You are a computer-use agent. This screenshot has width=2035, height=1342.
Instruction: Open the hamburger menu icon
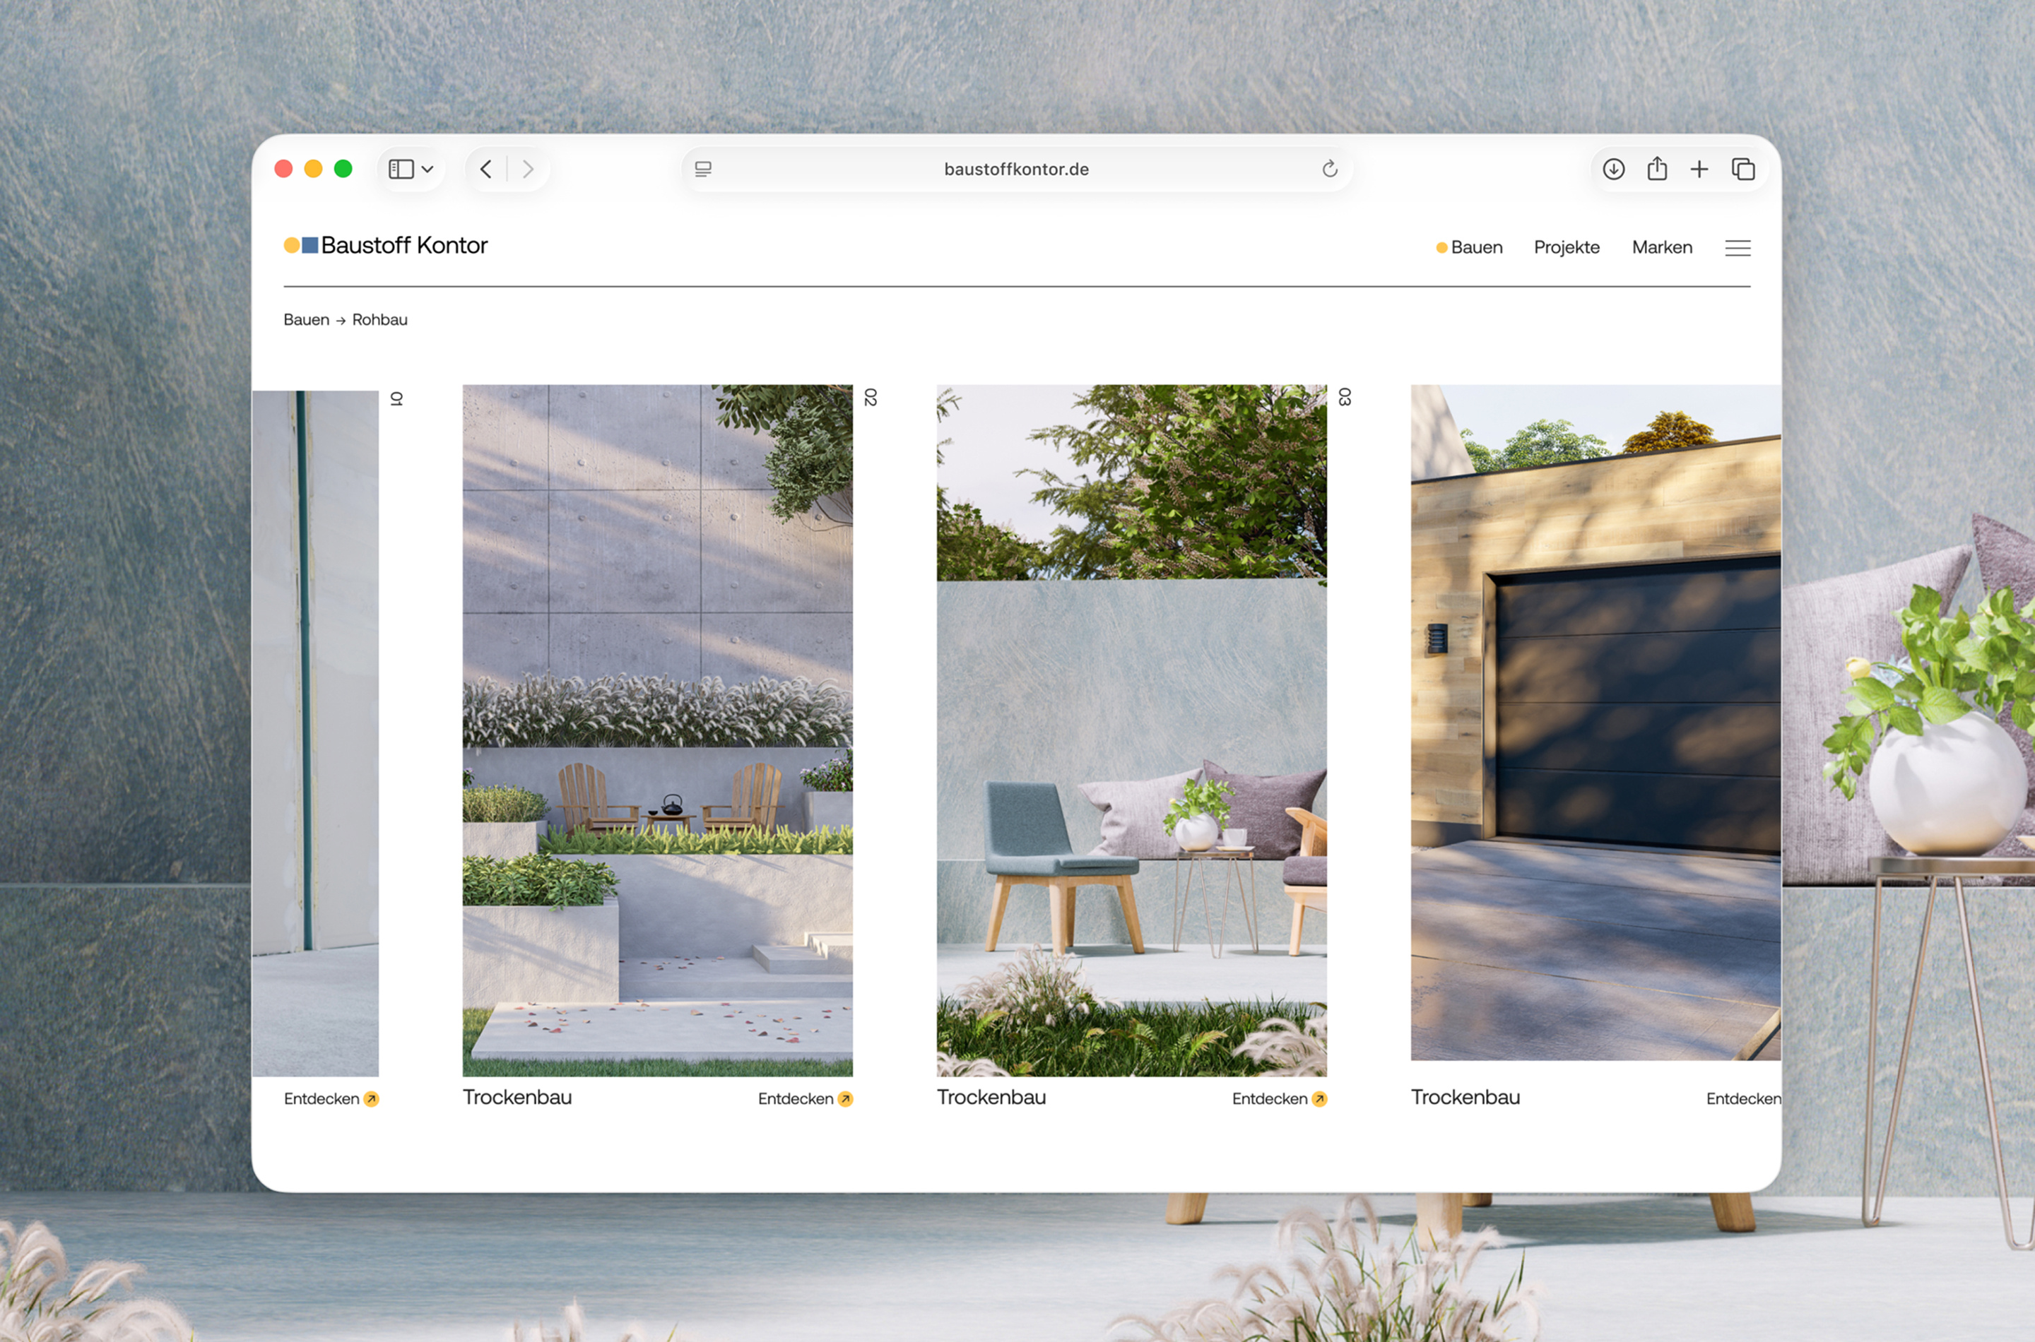(x=1737, y=248)
